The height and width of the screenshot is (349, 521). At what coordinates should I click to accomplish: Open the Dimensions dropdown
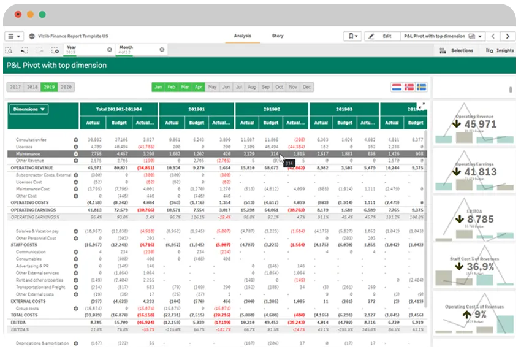[x=29, y=110]
